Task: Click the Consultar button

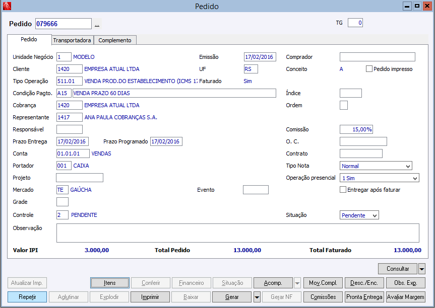Action: 398,269
